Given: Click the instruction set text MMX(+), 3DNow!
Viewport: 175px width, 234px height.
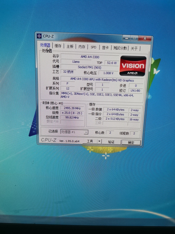Looking at the screenshot, I should point(97,95).
